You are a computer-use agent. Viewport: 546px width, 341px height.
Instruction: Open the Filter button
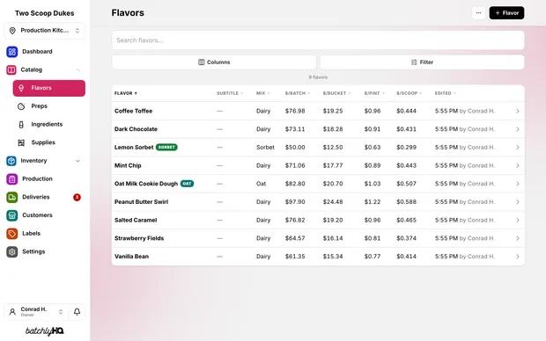pos(422,62)
